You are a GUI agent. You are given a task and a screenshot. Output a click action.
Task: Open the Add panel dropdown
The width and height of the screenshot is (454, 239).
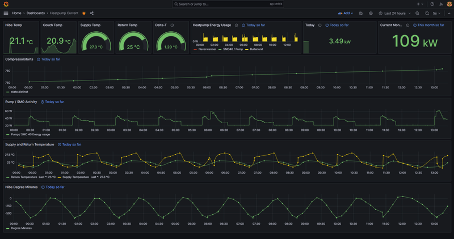346,13
